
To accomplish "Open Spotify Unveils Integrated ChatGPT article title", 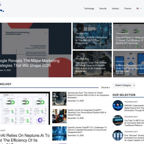I will tap(87, 112).
